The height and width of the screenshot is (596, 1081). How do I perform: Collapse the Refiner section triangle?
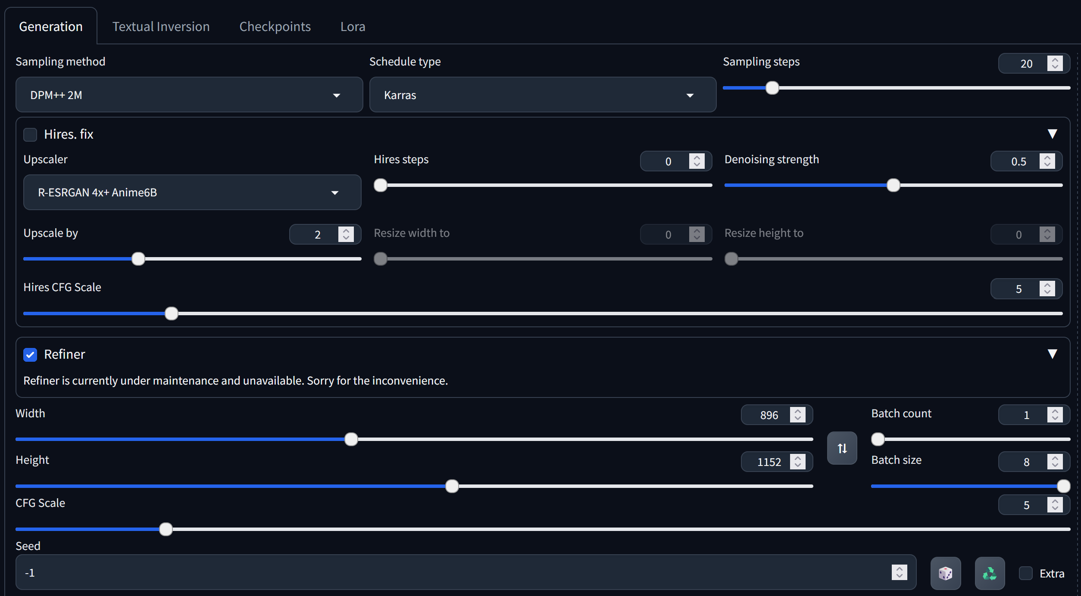click(x=1052, y=354)
